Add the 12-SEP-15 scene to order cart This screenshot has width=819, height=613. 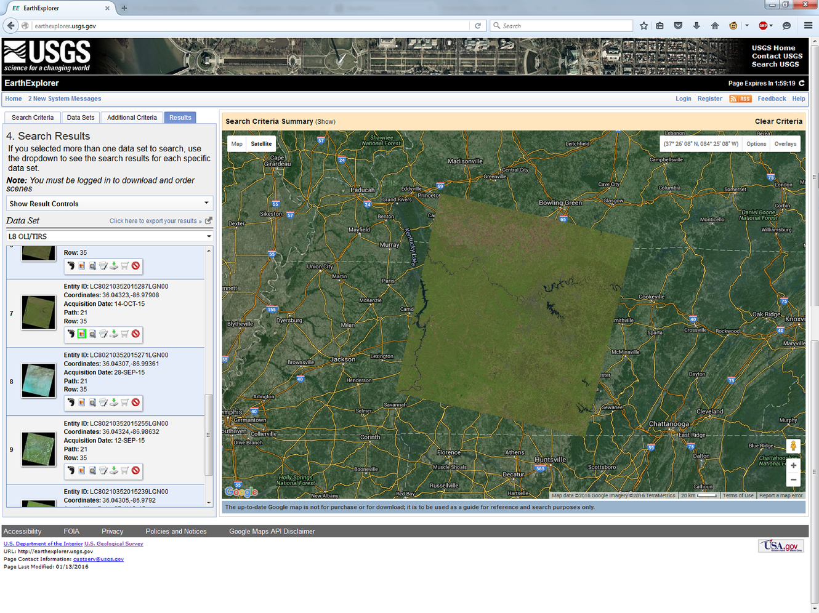(125, 471)
